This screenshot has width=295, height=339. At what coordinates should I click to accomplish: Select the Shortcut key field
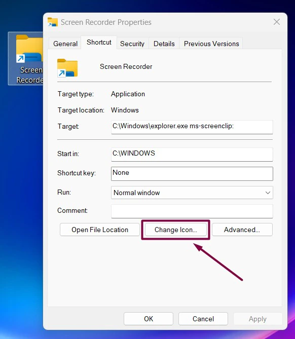tap(192, 174)
